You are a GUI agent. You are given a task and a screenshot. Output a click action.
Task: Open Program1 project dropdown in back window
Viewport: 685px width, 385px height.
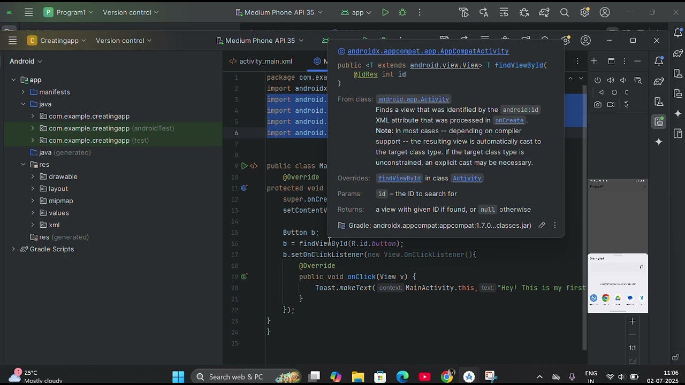(68, 12)
